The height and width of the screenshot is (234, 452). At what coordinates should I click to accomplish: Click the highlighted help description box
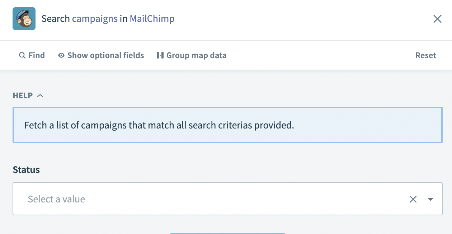tap(227, 125)
